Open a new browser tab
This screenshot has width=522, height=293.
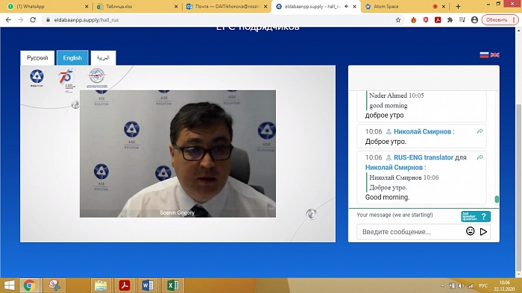coord(458,6)
